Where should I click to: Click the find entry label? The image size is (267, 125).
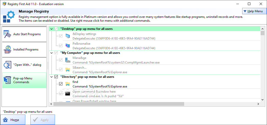[75, 82]
